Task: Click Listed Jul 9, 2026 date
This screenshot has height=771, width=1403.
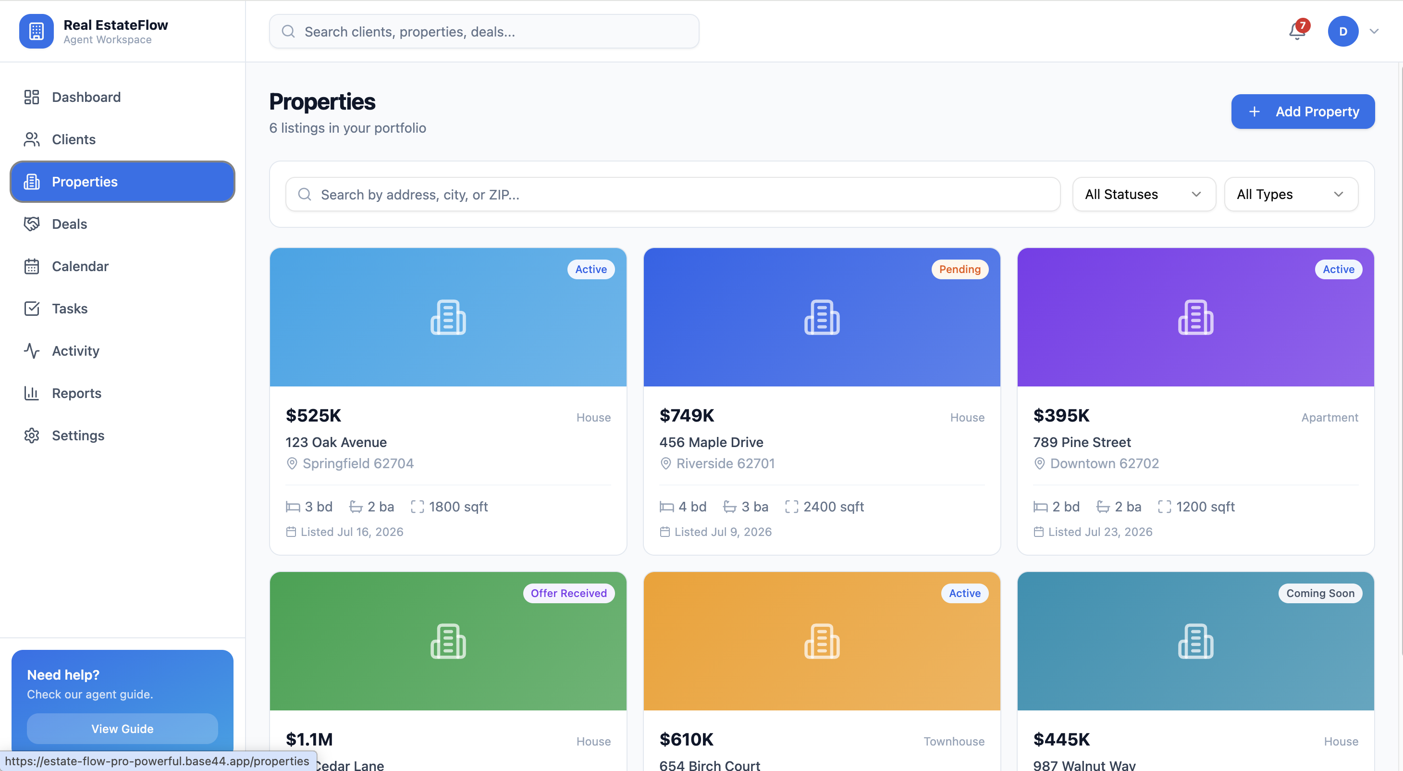Action: tap(723, 532)
